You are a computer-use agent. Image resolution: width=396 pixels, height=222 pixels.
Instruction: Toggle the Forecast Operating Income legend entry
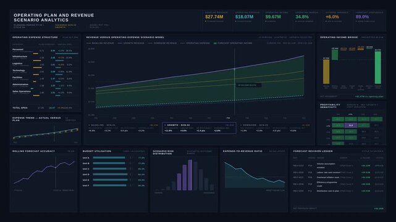[x=233, y=43]
